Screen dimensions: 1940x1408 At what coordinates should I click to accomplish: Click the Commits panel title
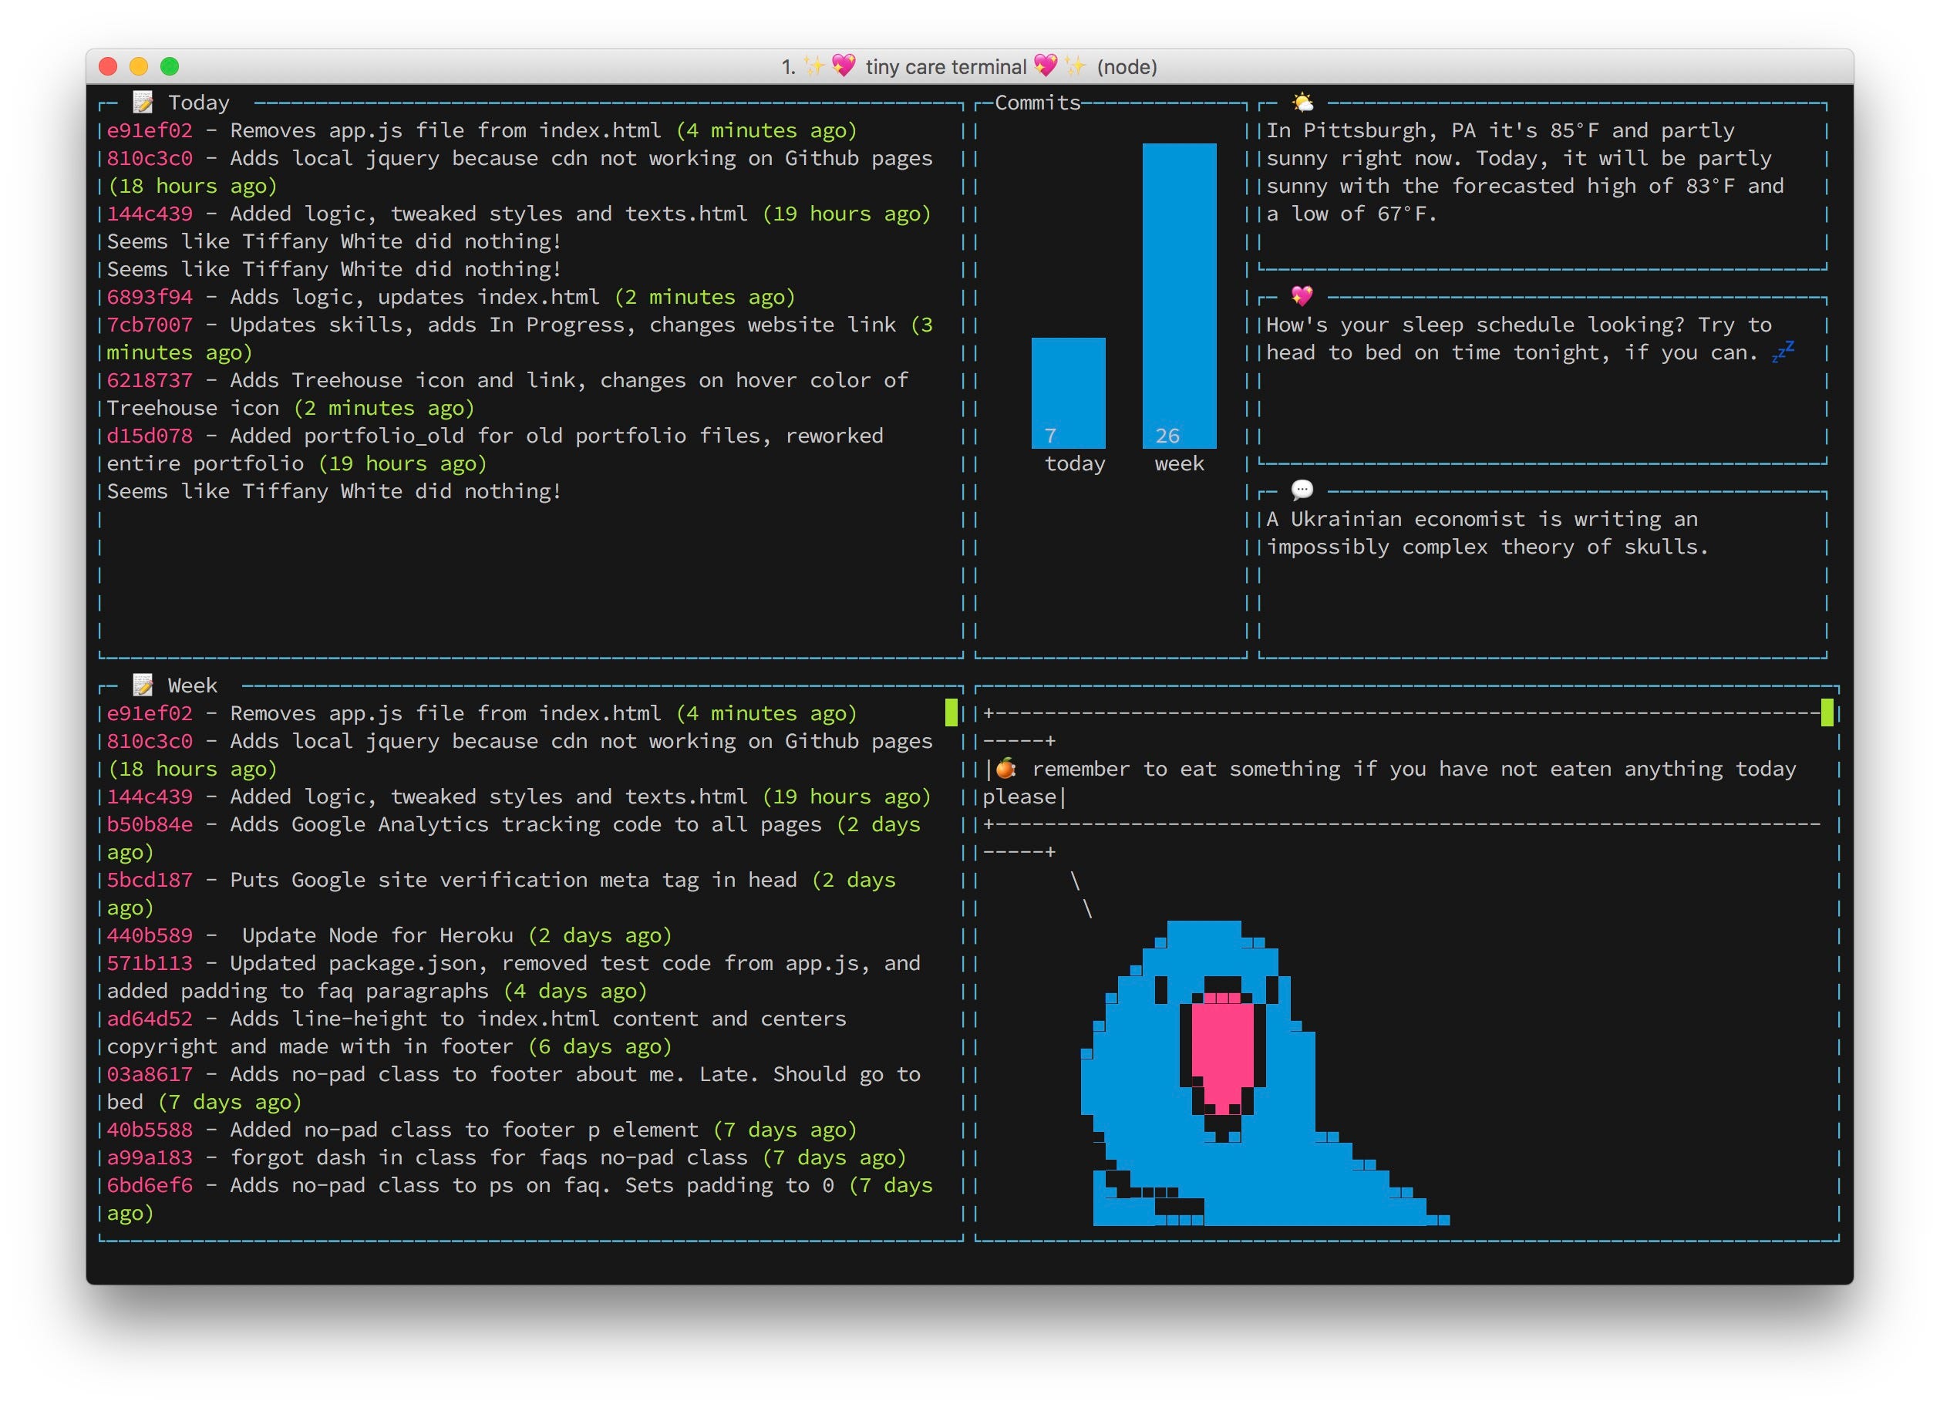click(1038, 103)
